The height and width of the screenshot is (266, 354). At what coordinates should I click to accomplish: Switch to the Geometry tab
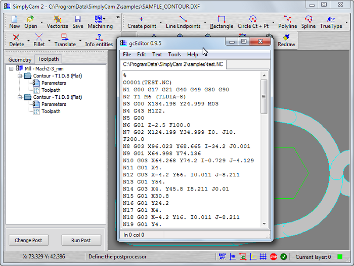20,60
